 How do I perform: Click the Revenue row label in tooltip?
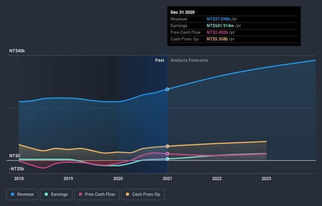click(x=179, y=19)
